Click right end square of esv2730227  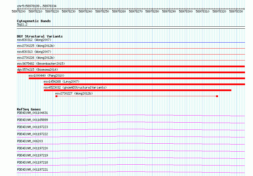217,96
